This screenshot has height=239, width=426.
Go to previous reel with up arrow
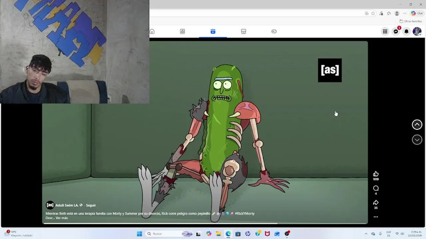(x=417, y=124)
